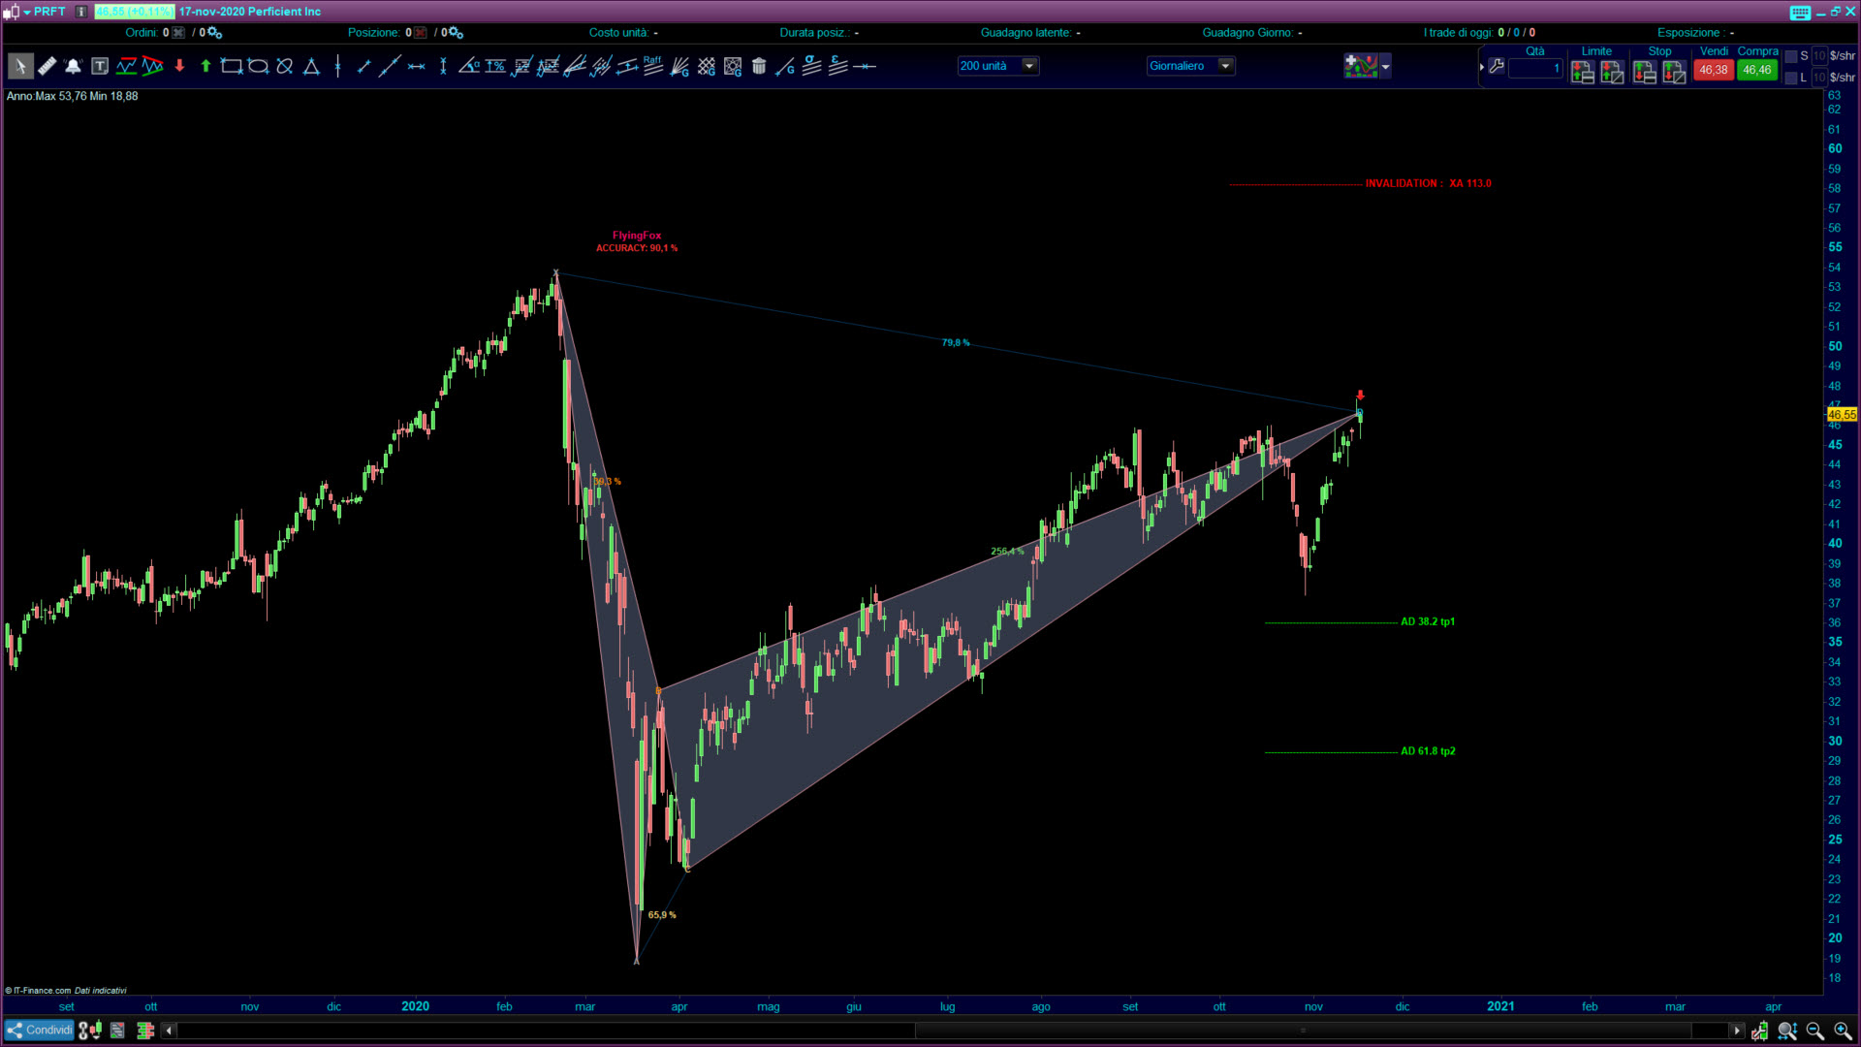Click the Qtà quantity input field
1861x1047 pixels.
1535,68
